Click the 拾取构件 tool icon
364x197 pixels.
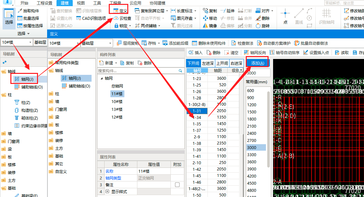pos(20,11)
